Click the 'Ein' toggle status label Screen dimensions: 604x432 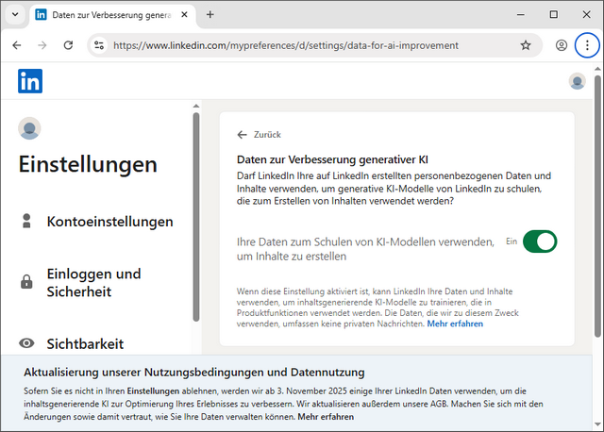pyautogui.click(x=512, y=241)
